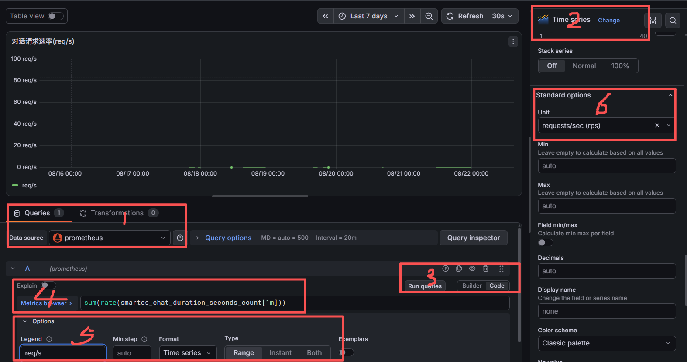Collapse the Standard options section
This screenshot has height=362, width=687.
(670, 95)
